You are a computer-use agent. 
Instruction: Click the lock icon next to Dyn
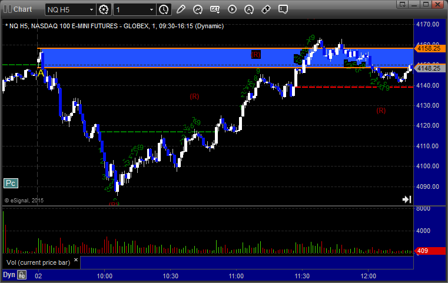pos(22,275)
